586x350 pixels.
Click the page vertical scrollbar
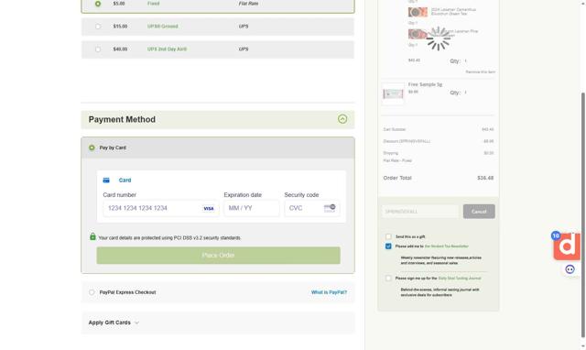pyautogui.click(x=582, y=215)
